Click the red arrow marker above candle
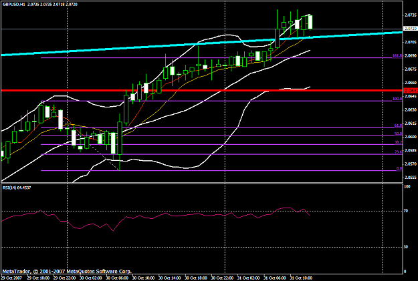418x281 pixels. coord(54,109)
